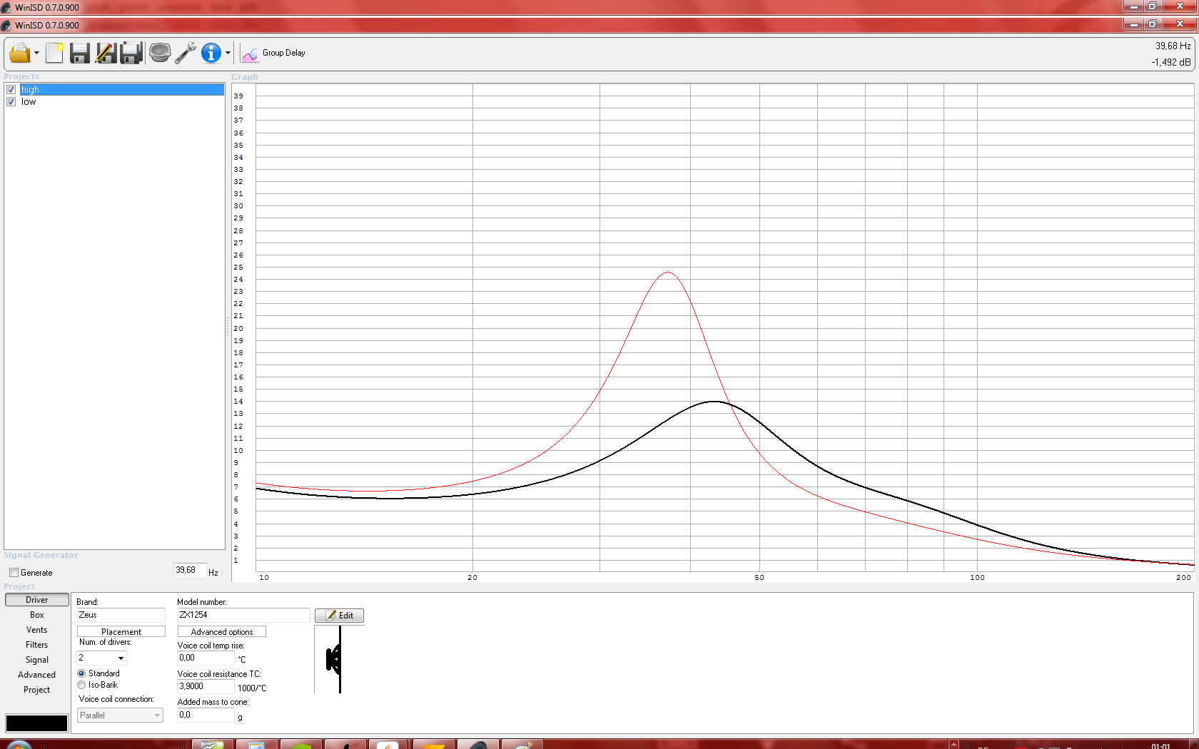Uncheck the 'low' project checkbox
Viewport: 1199px width, 749px height.
(x=11, y=102)
